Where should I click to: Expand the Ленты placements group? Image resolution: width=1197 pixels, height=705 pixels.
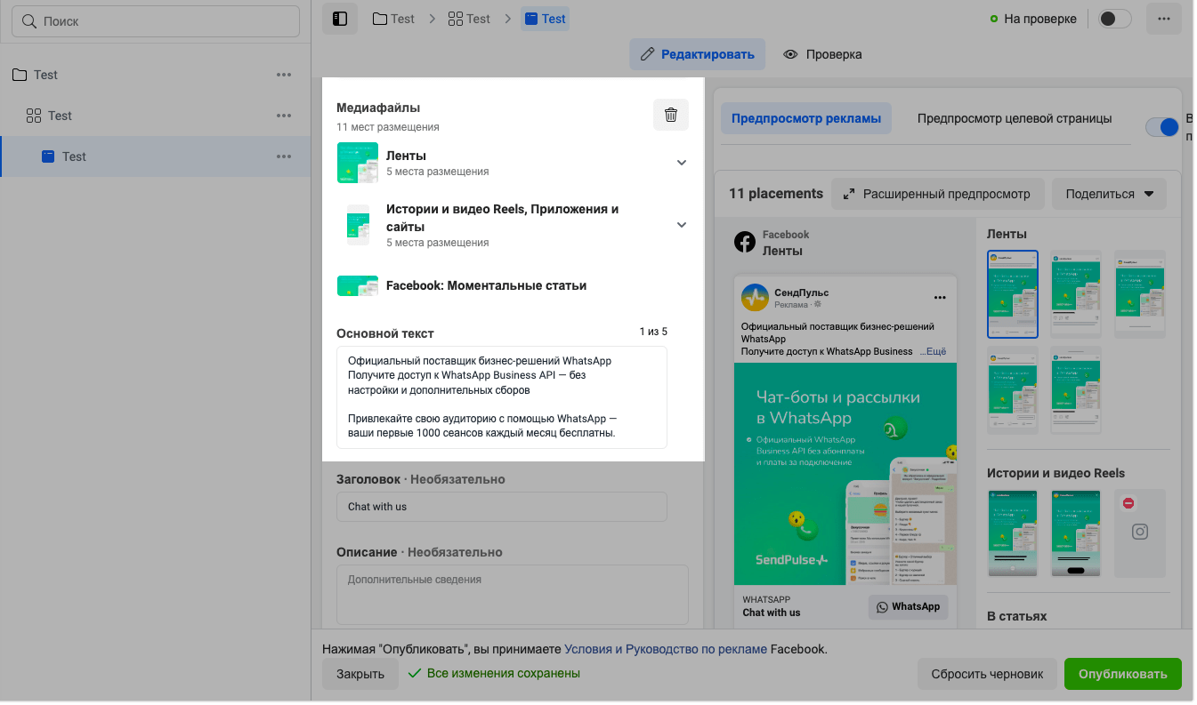pyautogui.click(x=682, y=163)
